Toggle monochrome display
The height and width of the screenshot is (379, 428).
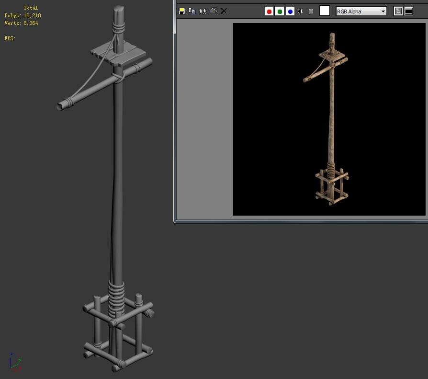click(311, 11)
